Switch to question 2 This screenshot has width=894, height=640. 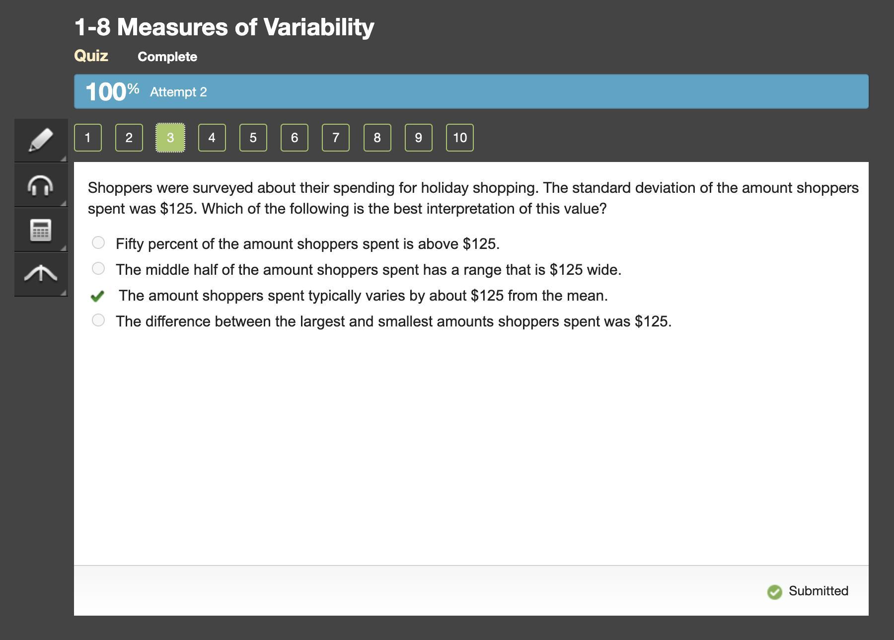[129, 138]
